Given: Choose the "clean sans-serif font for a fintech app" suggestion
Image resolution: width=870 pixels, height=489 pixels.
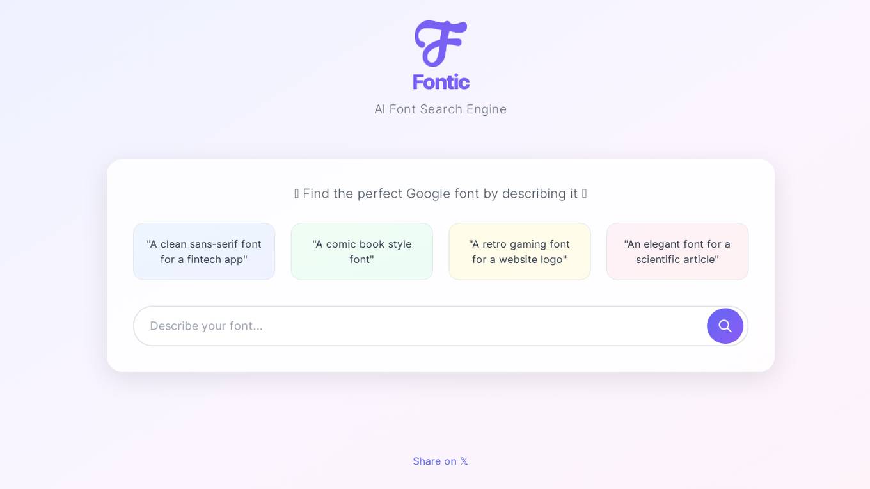Looking at the screenshot, I should [x=204, y=252].
